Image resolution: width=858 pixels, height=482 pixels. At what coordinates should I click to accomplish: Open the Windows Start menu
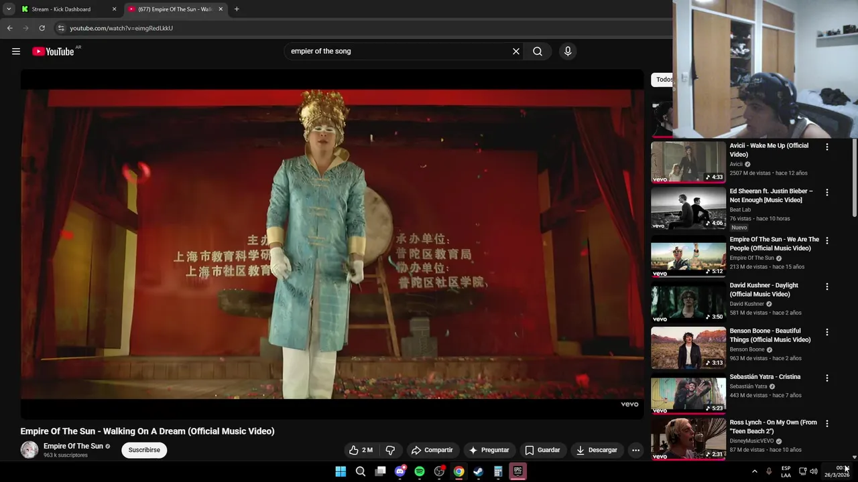coord(341,471)
